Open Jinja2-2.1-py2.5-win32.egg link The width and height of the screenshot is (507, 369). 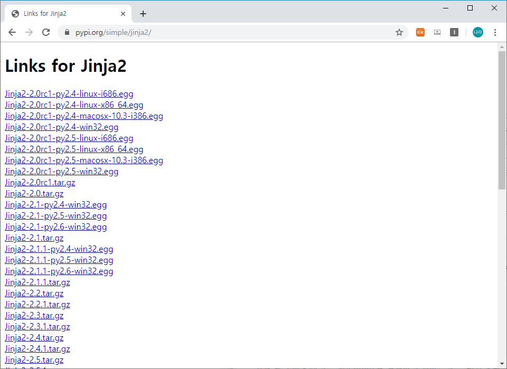(x=55, y=216)
